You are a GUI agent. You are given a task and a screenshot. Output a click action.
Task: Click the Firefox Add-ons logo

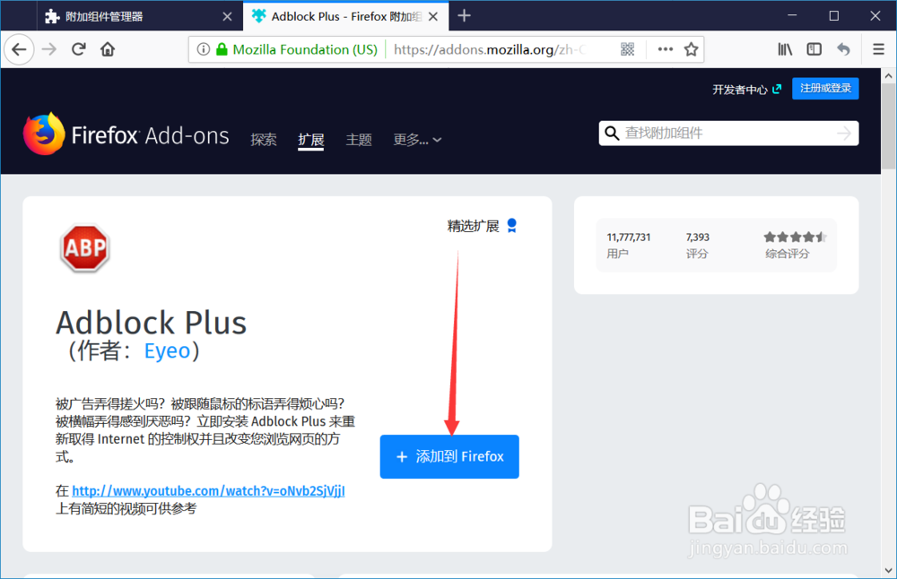coord(126,134)
